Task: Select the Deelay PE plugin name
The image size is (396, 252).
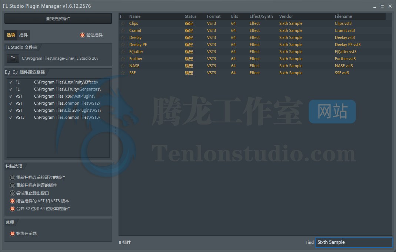Action: (x=138, y=45)
